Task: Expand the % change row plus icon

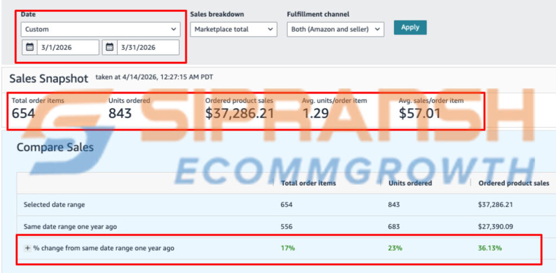Action: pos(27,248)
